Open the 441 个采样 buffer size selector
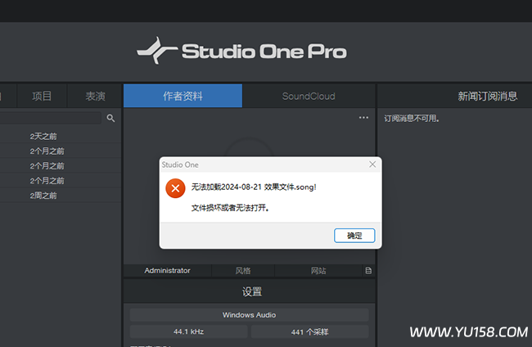Screen dimensions: 532x347 309,331
